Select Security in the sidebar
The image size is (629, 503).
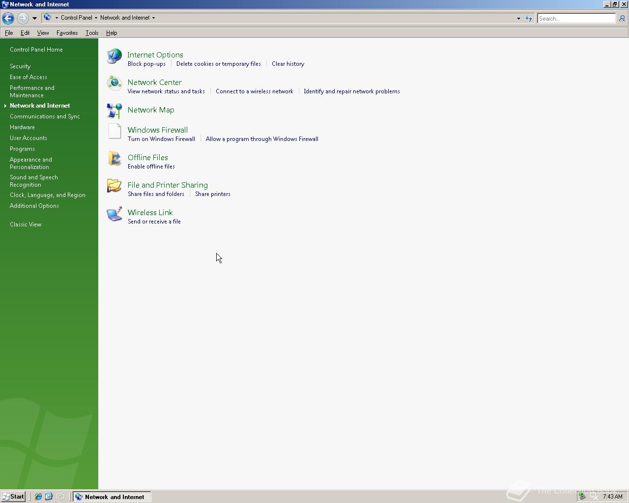click(x=20, y=66)
